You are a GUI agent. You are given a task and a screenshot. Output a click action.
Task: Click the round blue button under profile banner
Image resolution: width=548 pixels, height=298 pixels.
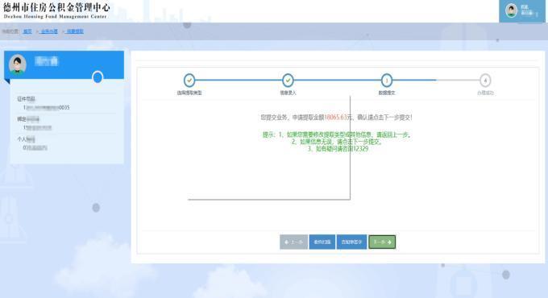point(98,77)
